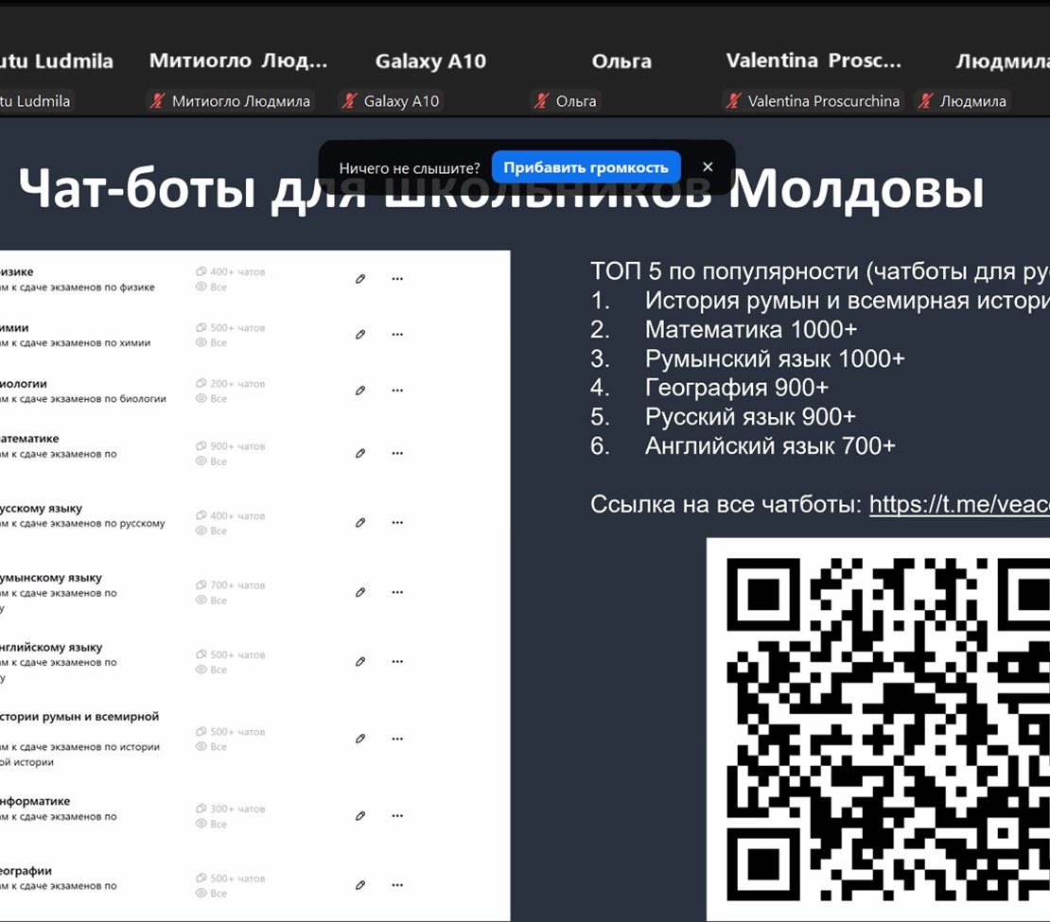Image resolution: width=1050 pixels, height=922 pixels.
Task: Toggle the eye 'Все' visibility in английскому языку row
Action: coord(211,670)
